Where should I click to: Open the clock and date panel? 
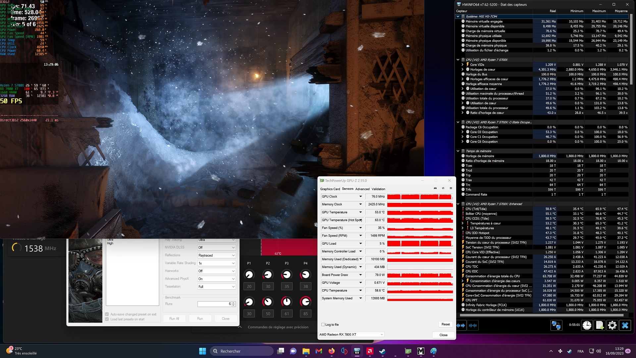point(614,351)
